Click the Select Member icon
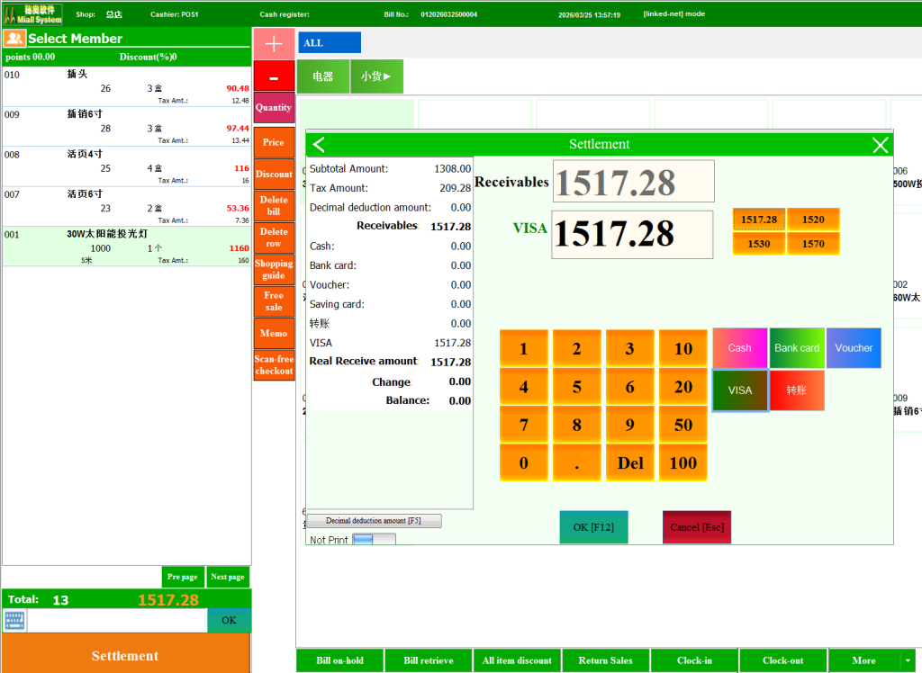922x673 pixels. [14, 39]
